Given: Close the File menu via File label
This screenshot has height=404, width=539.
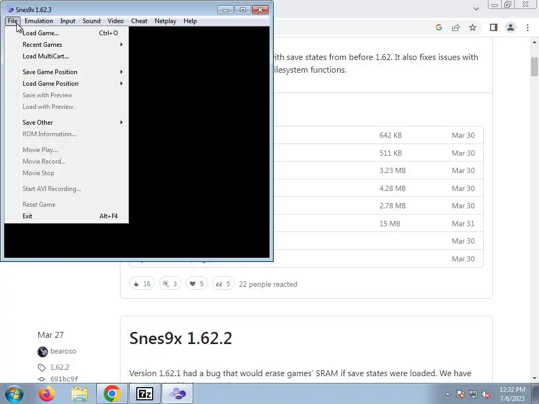Looking at the screenshot, I should (x=13, y=21).
